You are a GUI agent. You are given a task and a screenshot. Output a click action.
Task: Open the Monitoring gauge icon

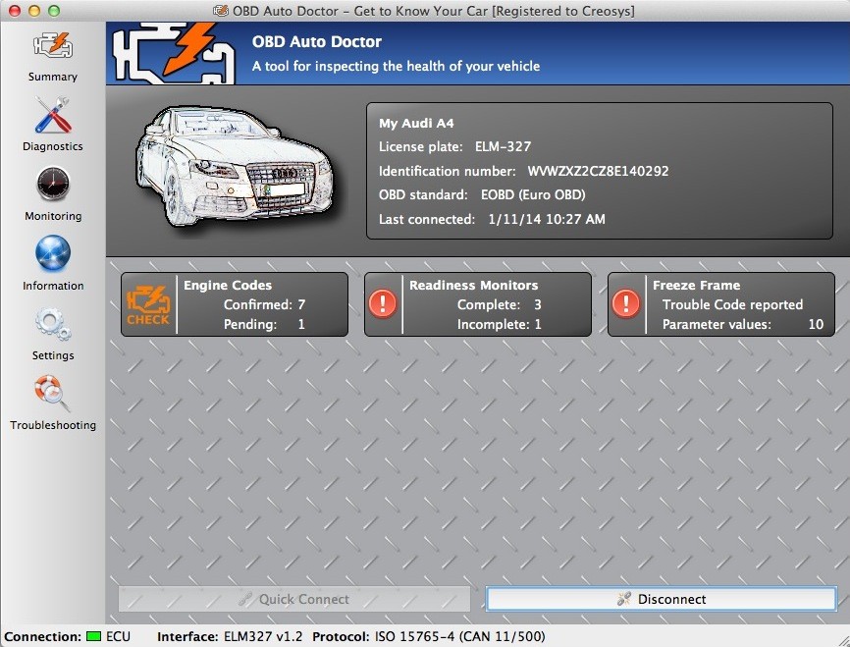point(51,192)
